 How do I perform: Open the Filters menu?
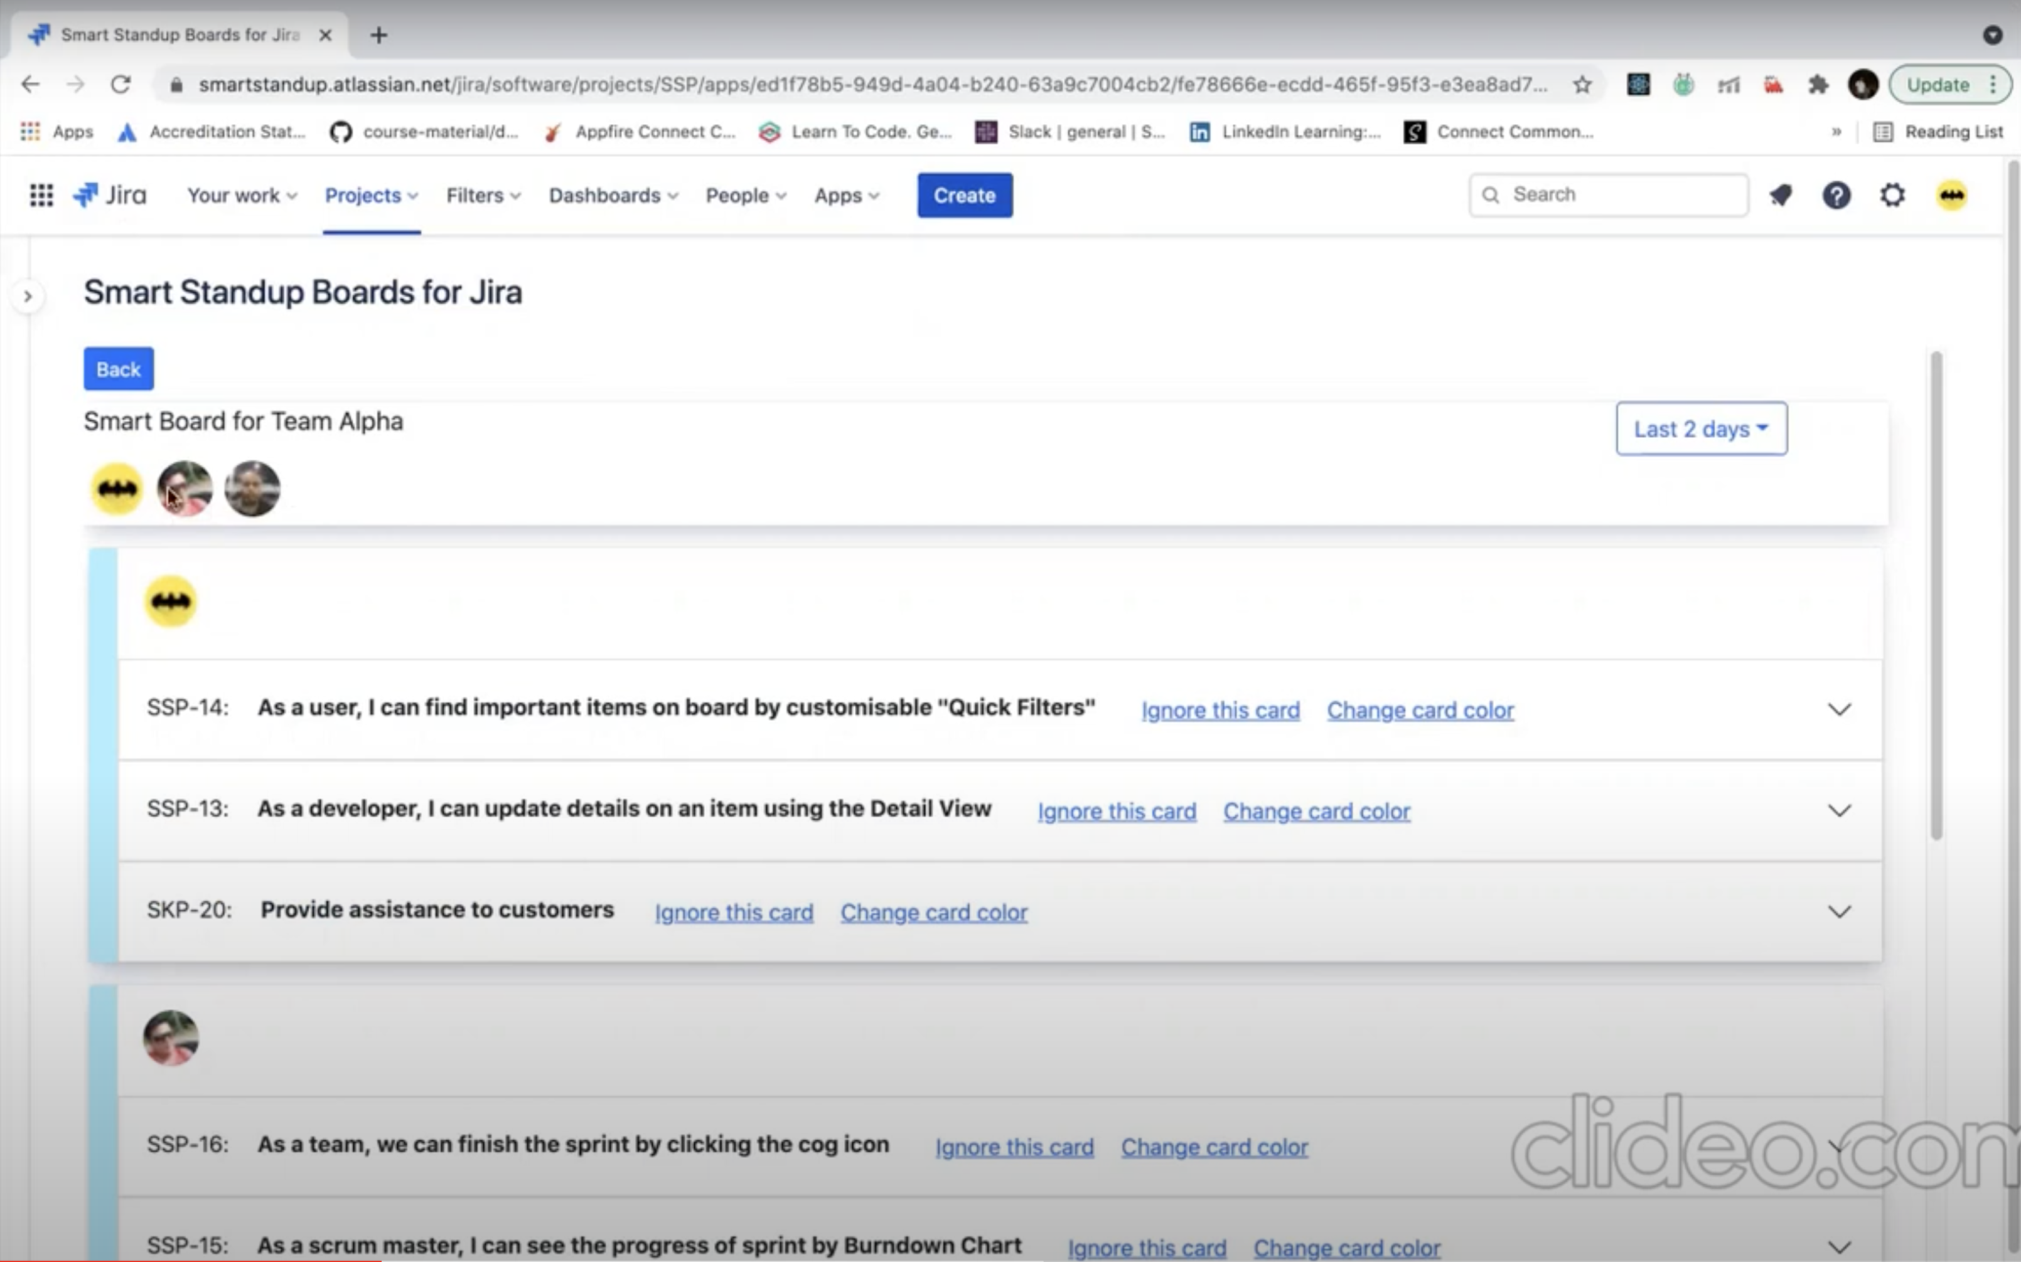pyautogui.click(x=483, y=195)
